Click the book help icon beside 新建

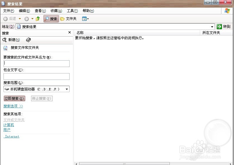pyautogui.click(x=28, y=40)
